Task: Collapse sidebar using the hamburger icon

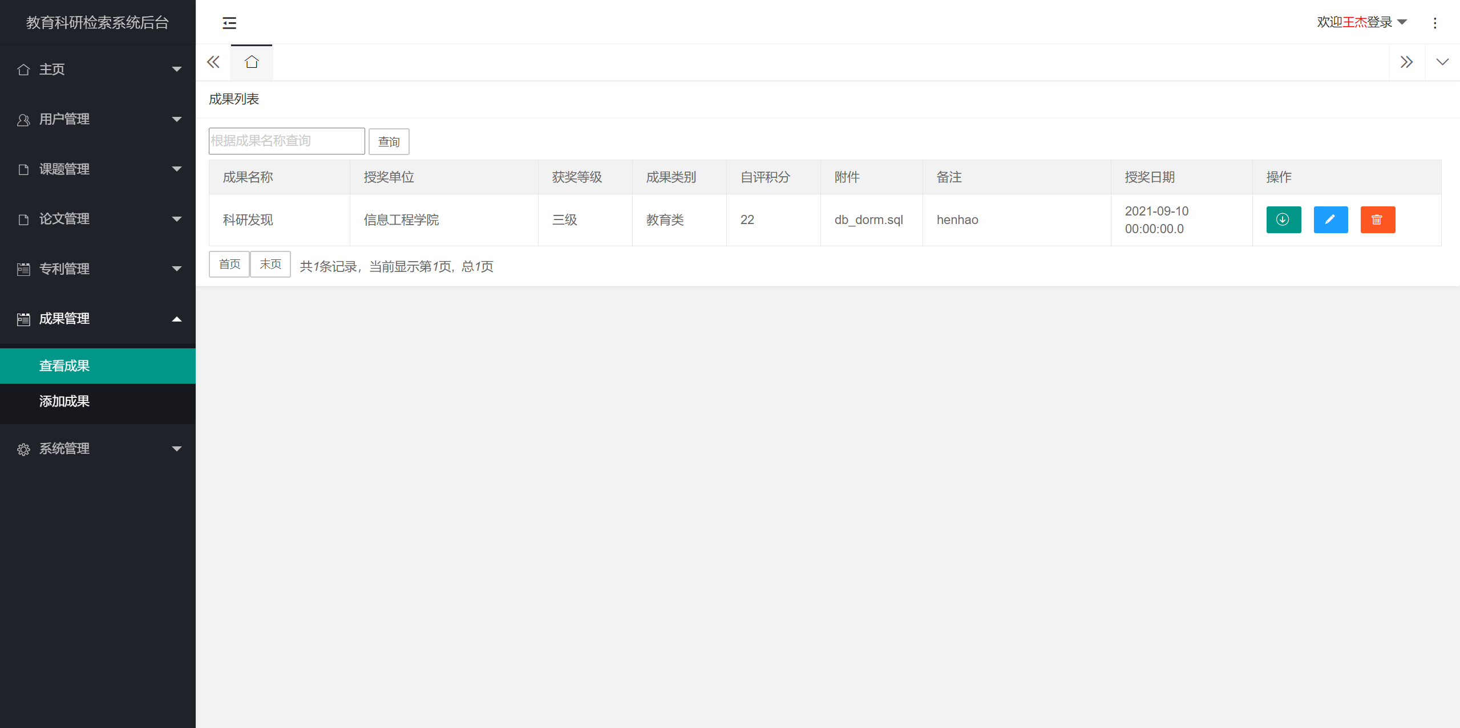Action: coord(229,23)
